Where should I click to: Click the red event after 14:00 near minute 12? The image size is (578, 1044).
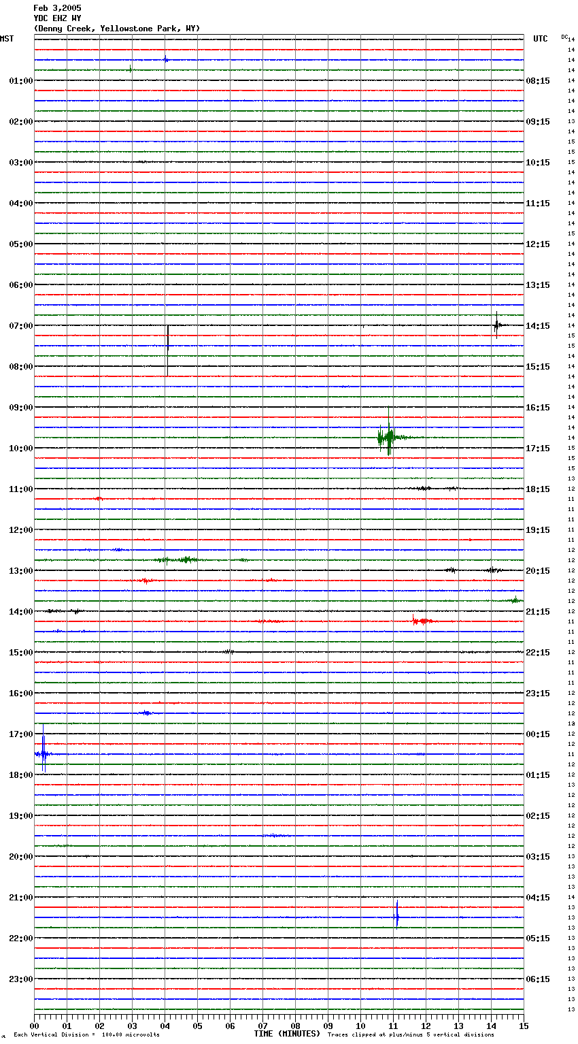pyautogui.click(x=422, y=621)
